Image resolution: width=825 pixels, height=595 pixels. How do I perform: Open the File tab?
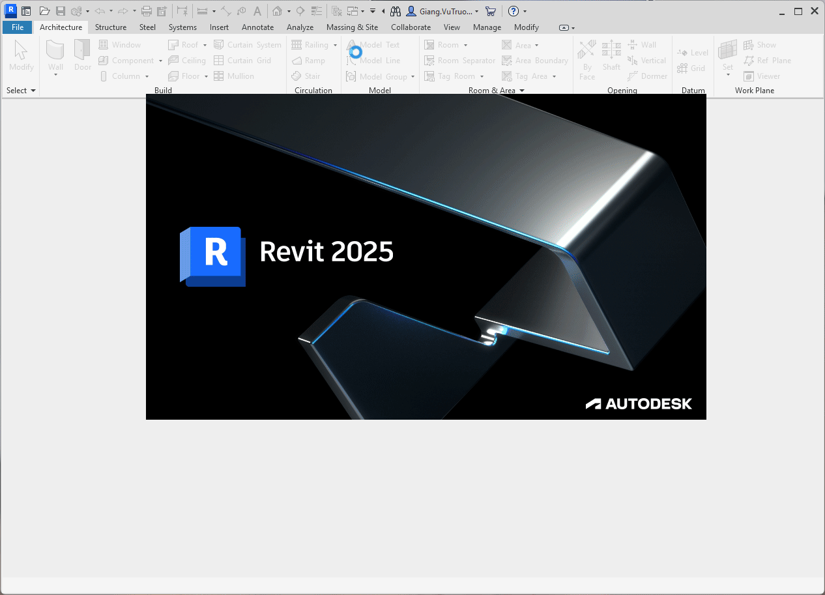pyautogui.click(x=18, y=27)
